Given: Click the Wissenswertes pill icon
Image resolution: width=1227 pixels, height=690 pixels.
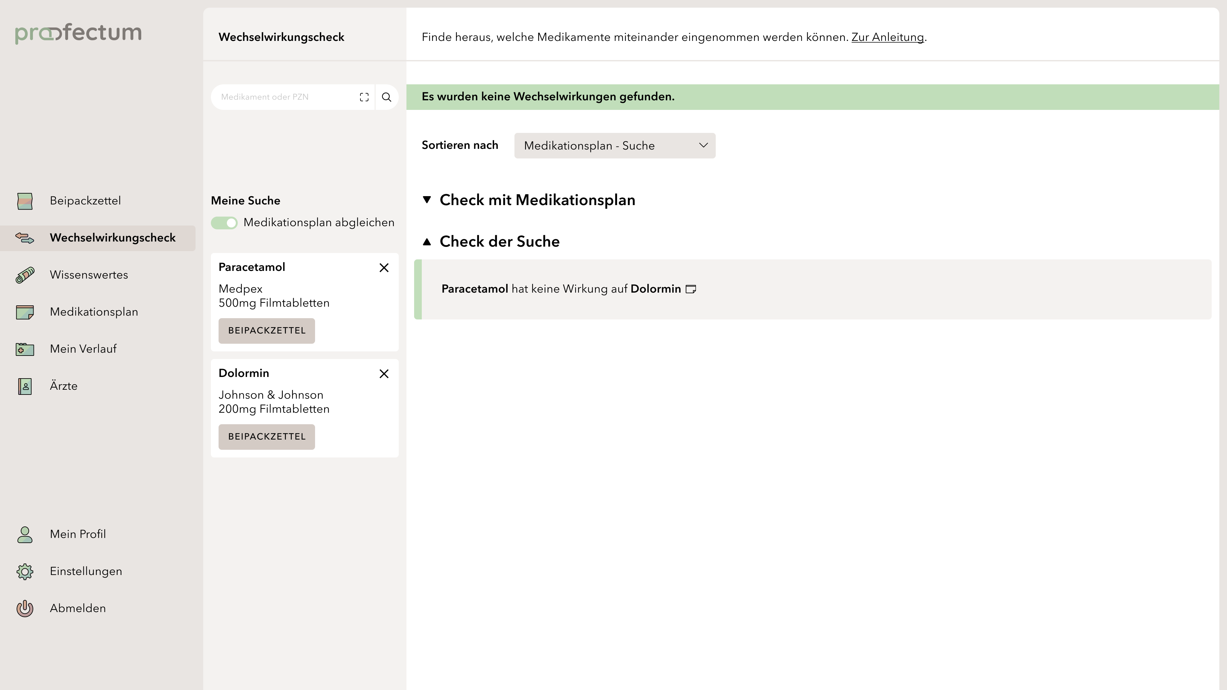Looking at the screenshot, I should (x=25, y=275).
